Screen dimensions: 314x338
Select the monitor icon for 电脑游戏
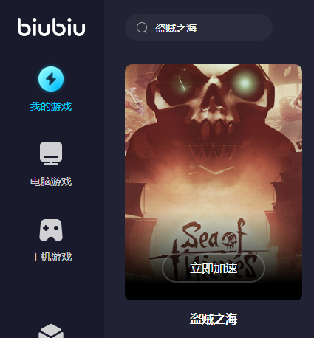tap(51, 154)
